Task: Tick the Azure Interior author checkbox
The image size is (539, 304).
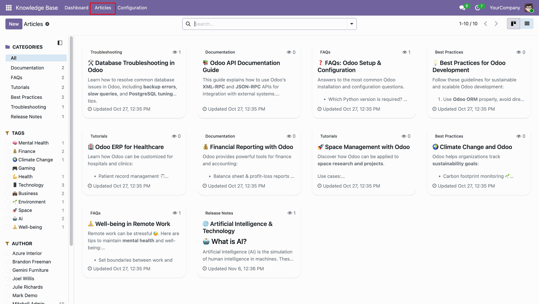Action: [x=8, y=253]
